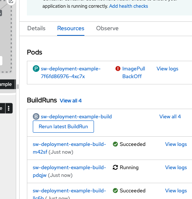View logs for the pod
This screenshot has width=192, height=199.
click(167, 69)
